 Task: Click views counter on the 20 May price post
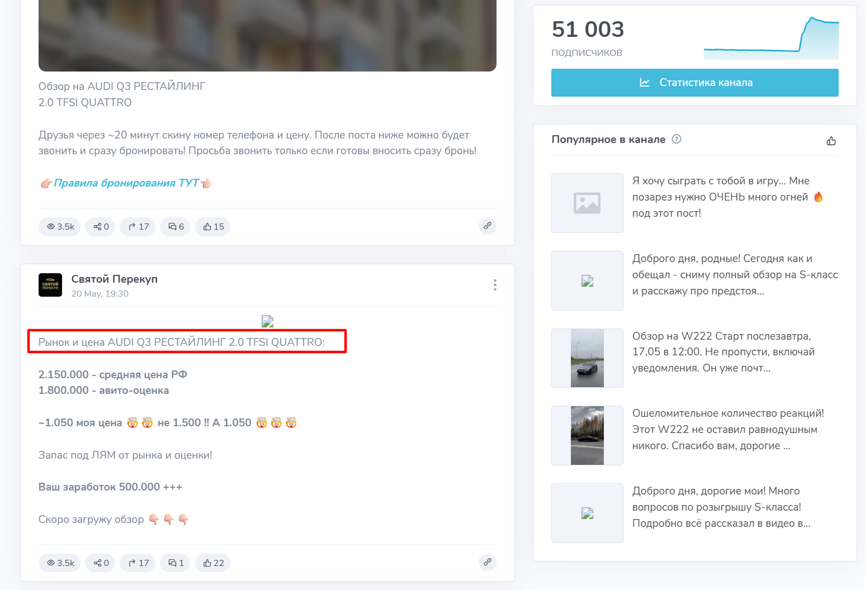(60, 563)
